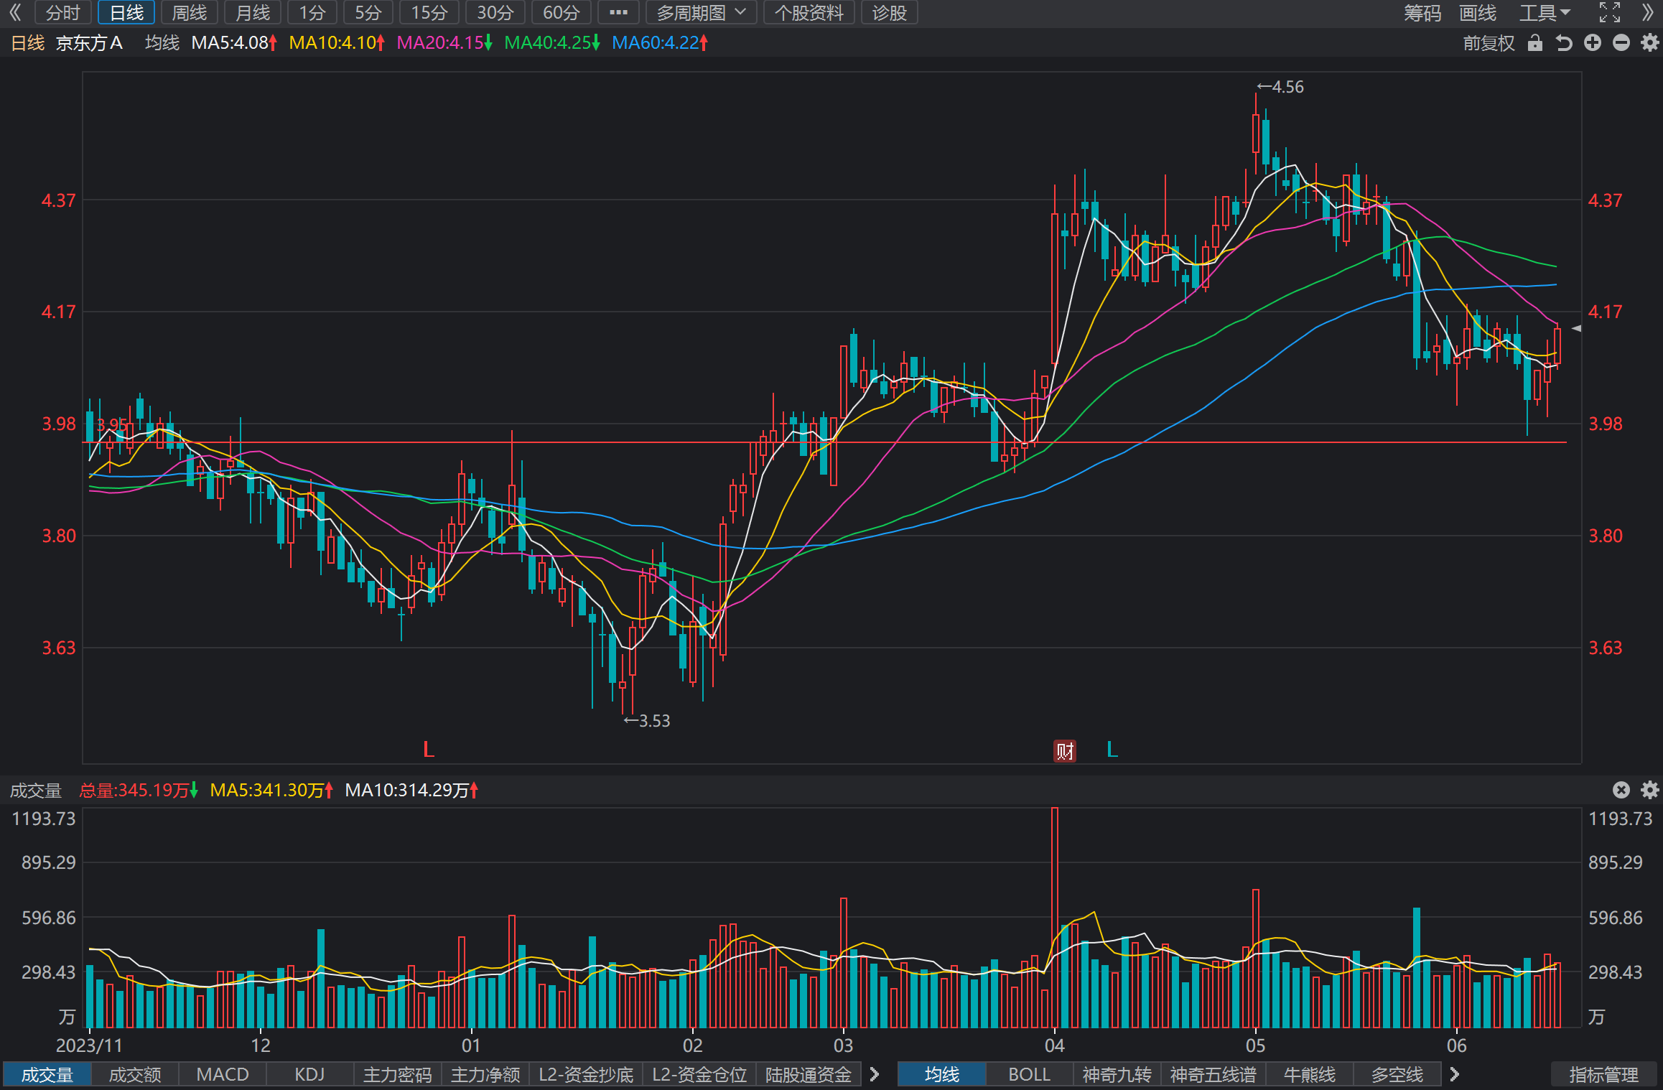Select BOLL overlay tab
Viewport: 1663px width, 1090px height.
pos(1030,1075)
